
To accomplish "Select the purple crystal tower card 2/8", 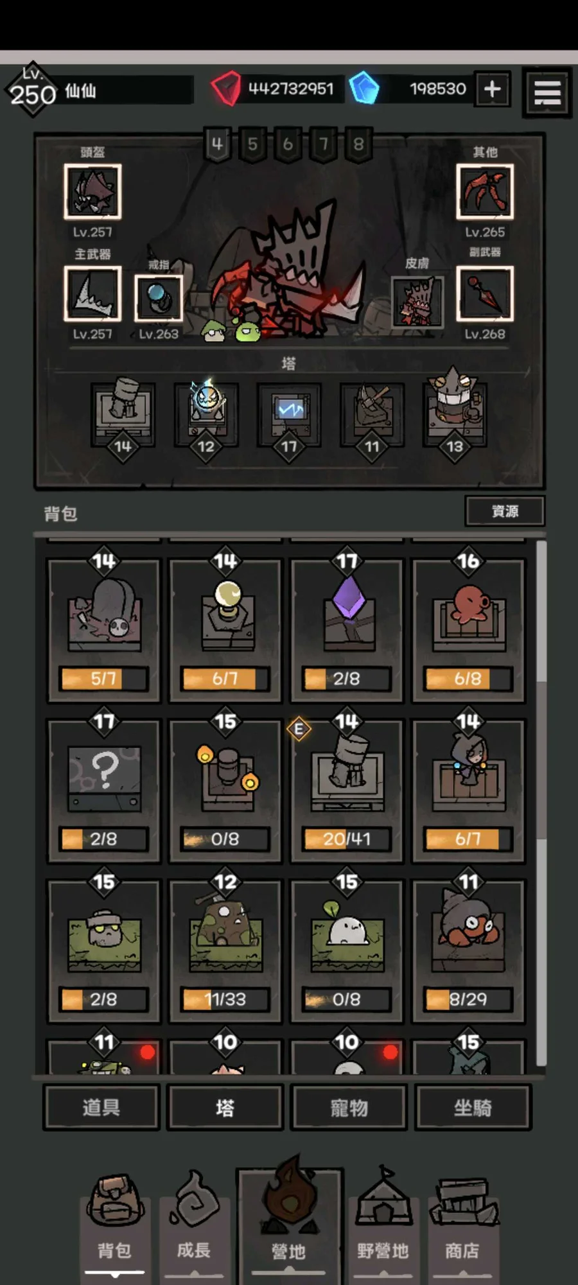I will [347, 629].
